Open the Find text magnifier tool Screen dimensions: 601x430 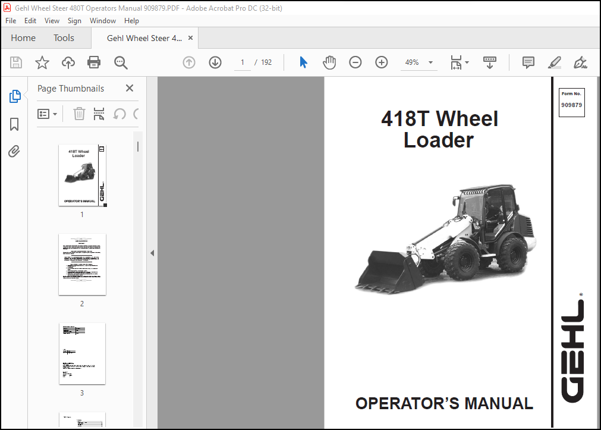(x=121, y=62)
